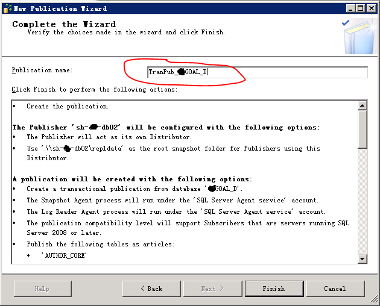Click the publication compatibility level line
Viewport: 380px width, 306px height.
point(188,228)
